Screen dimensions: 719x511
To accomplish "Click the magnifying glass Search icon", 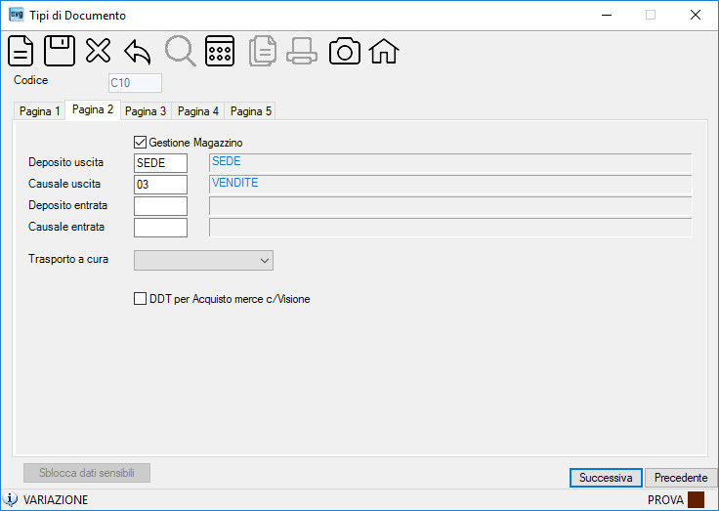I will (x=180, y=51).
